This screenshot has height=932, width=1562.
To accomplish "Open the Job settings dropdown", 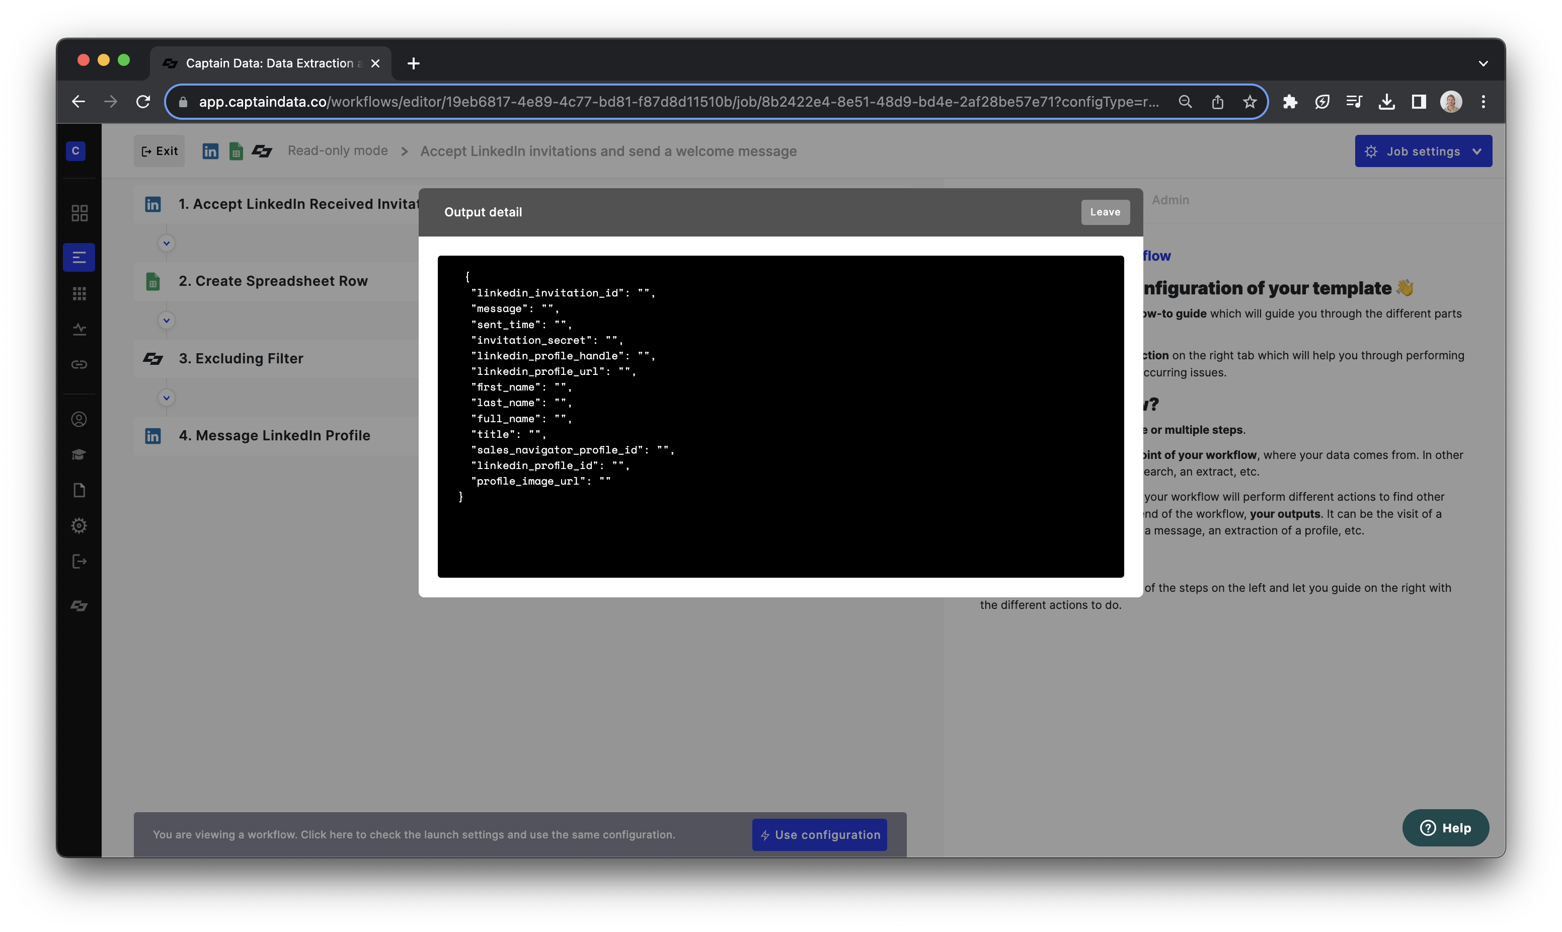I will click(x=1423, y=151).
